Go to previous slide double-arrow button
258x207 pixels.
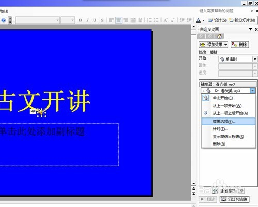193,188
